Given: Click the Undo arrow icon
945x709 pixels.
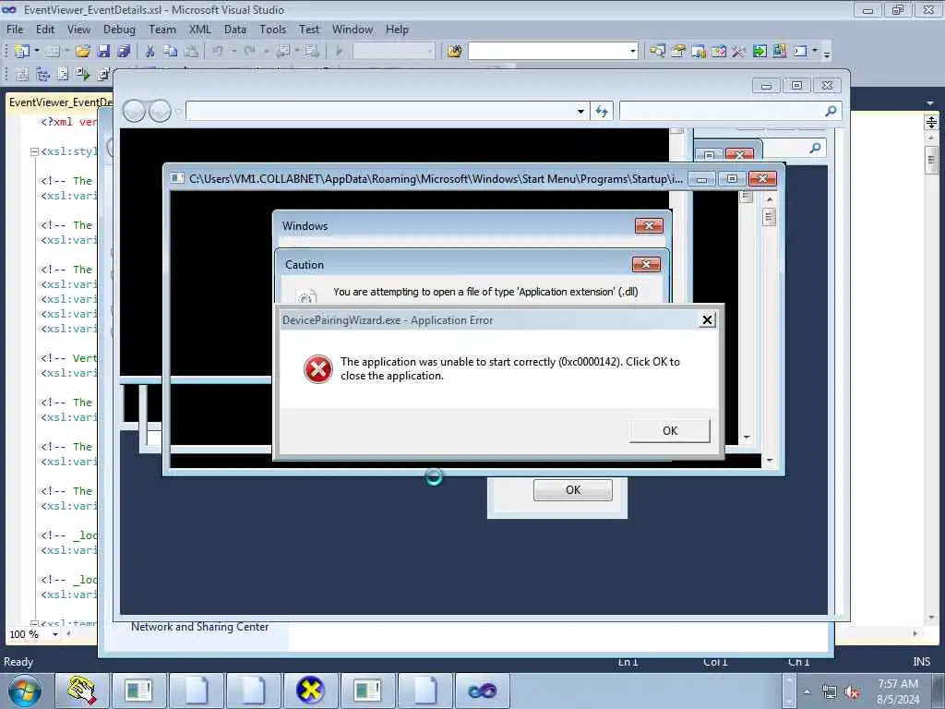Looking at the screenshot, I should pos(218,52).
